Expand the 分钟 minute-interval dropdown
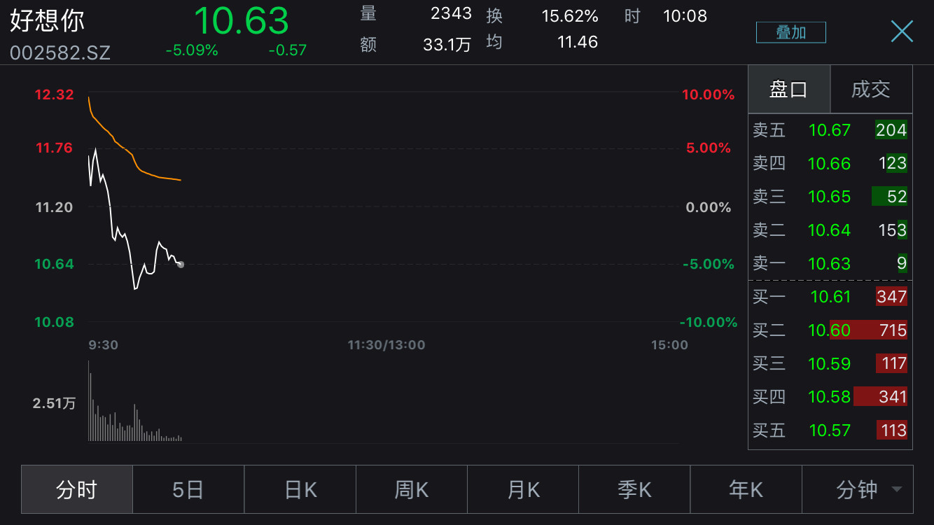The width and height of the screenshot is (934, 525). [x=858, y=489]
